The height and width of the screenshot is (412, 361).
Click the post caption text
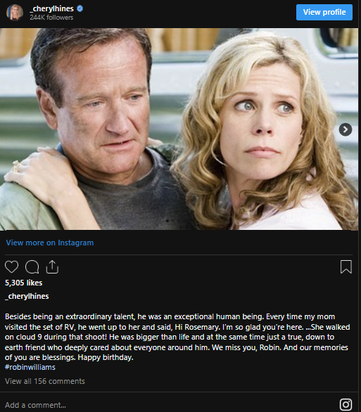coord(177,337)
